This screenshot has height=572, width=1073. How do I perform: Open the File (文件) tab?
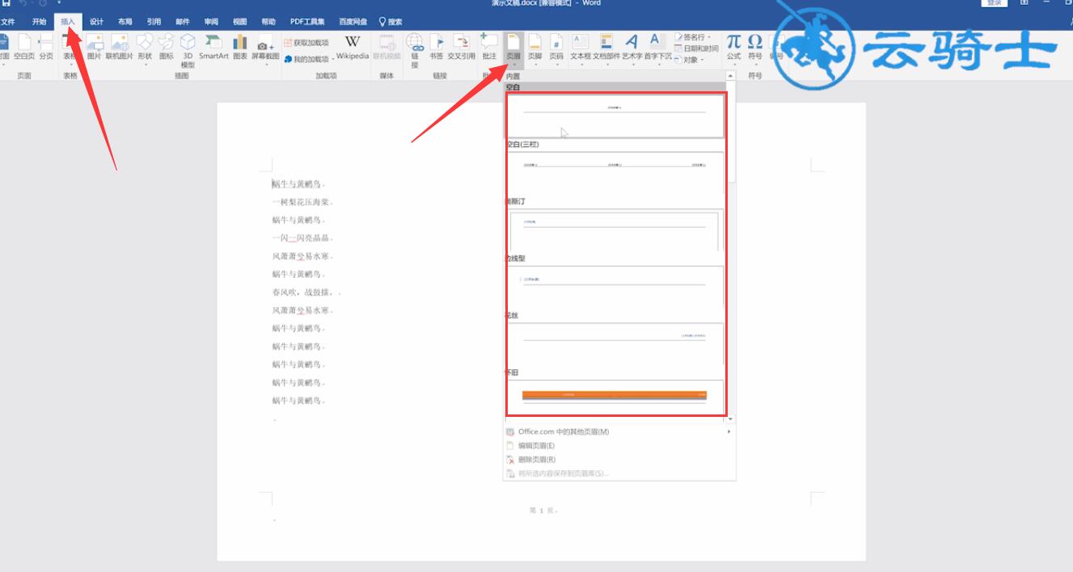[x=8, y=22]
